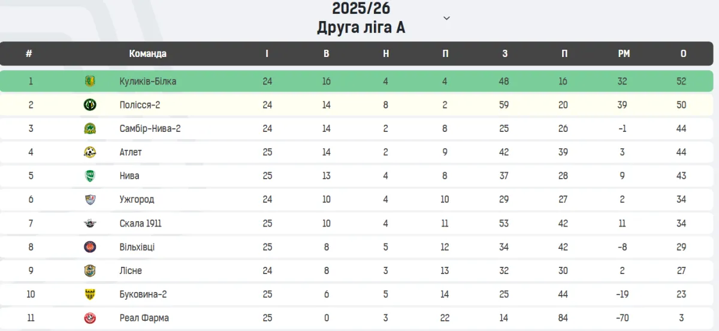
Task: Expand the season league dropdown chevron
Action: [446, 18]
